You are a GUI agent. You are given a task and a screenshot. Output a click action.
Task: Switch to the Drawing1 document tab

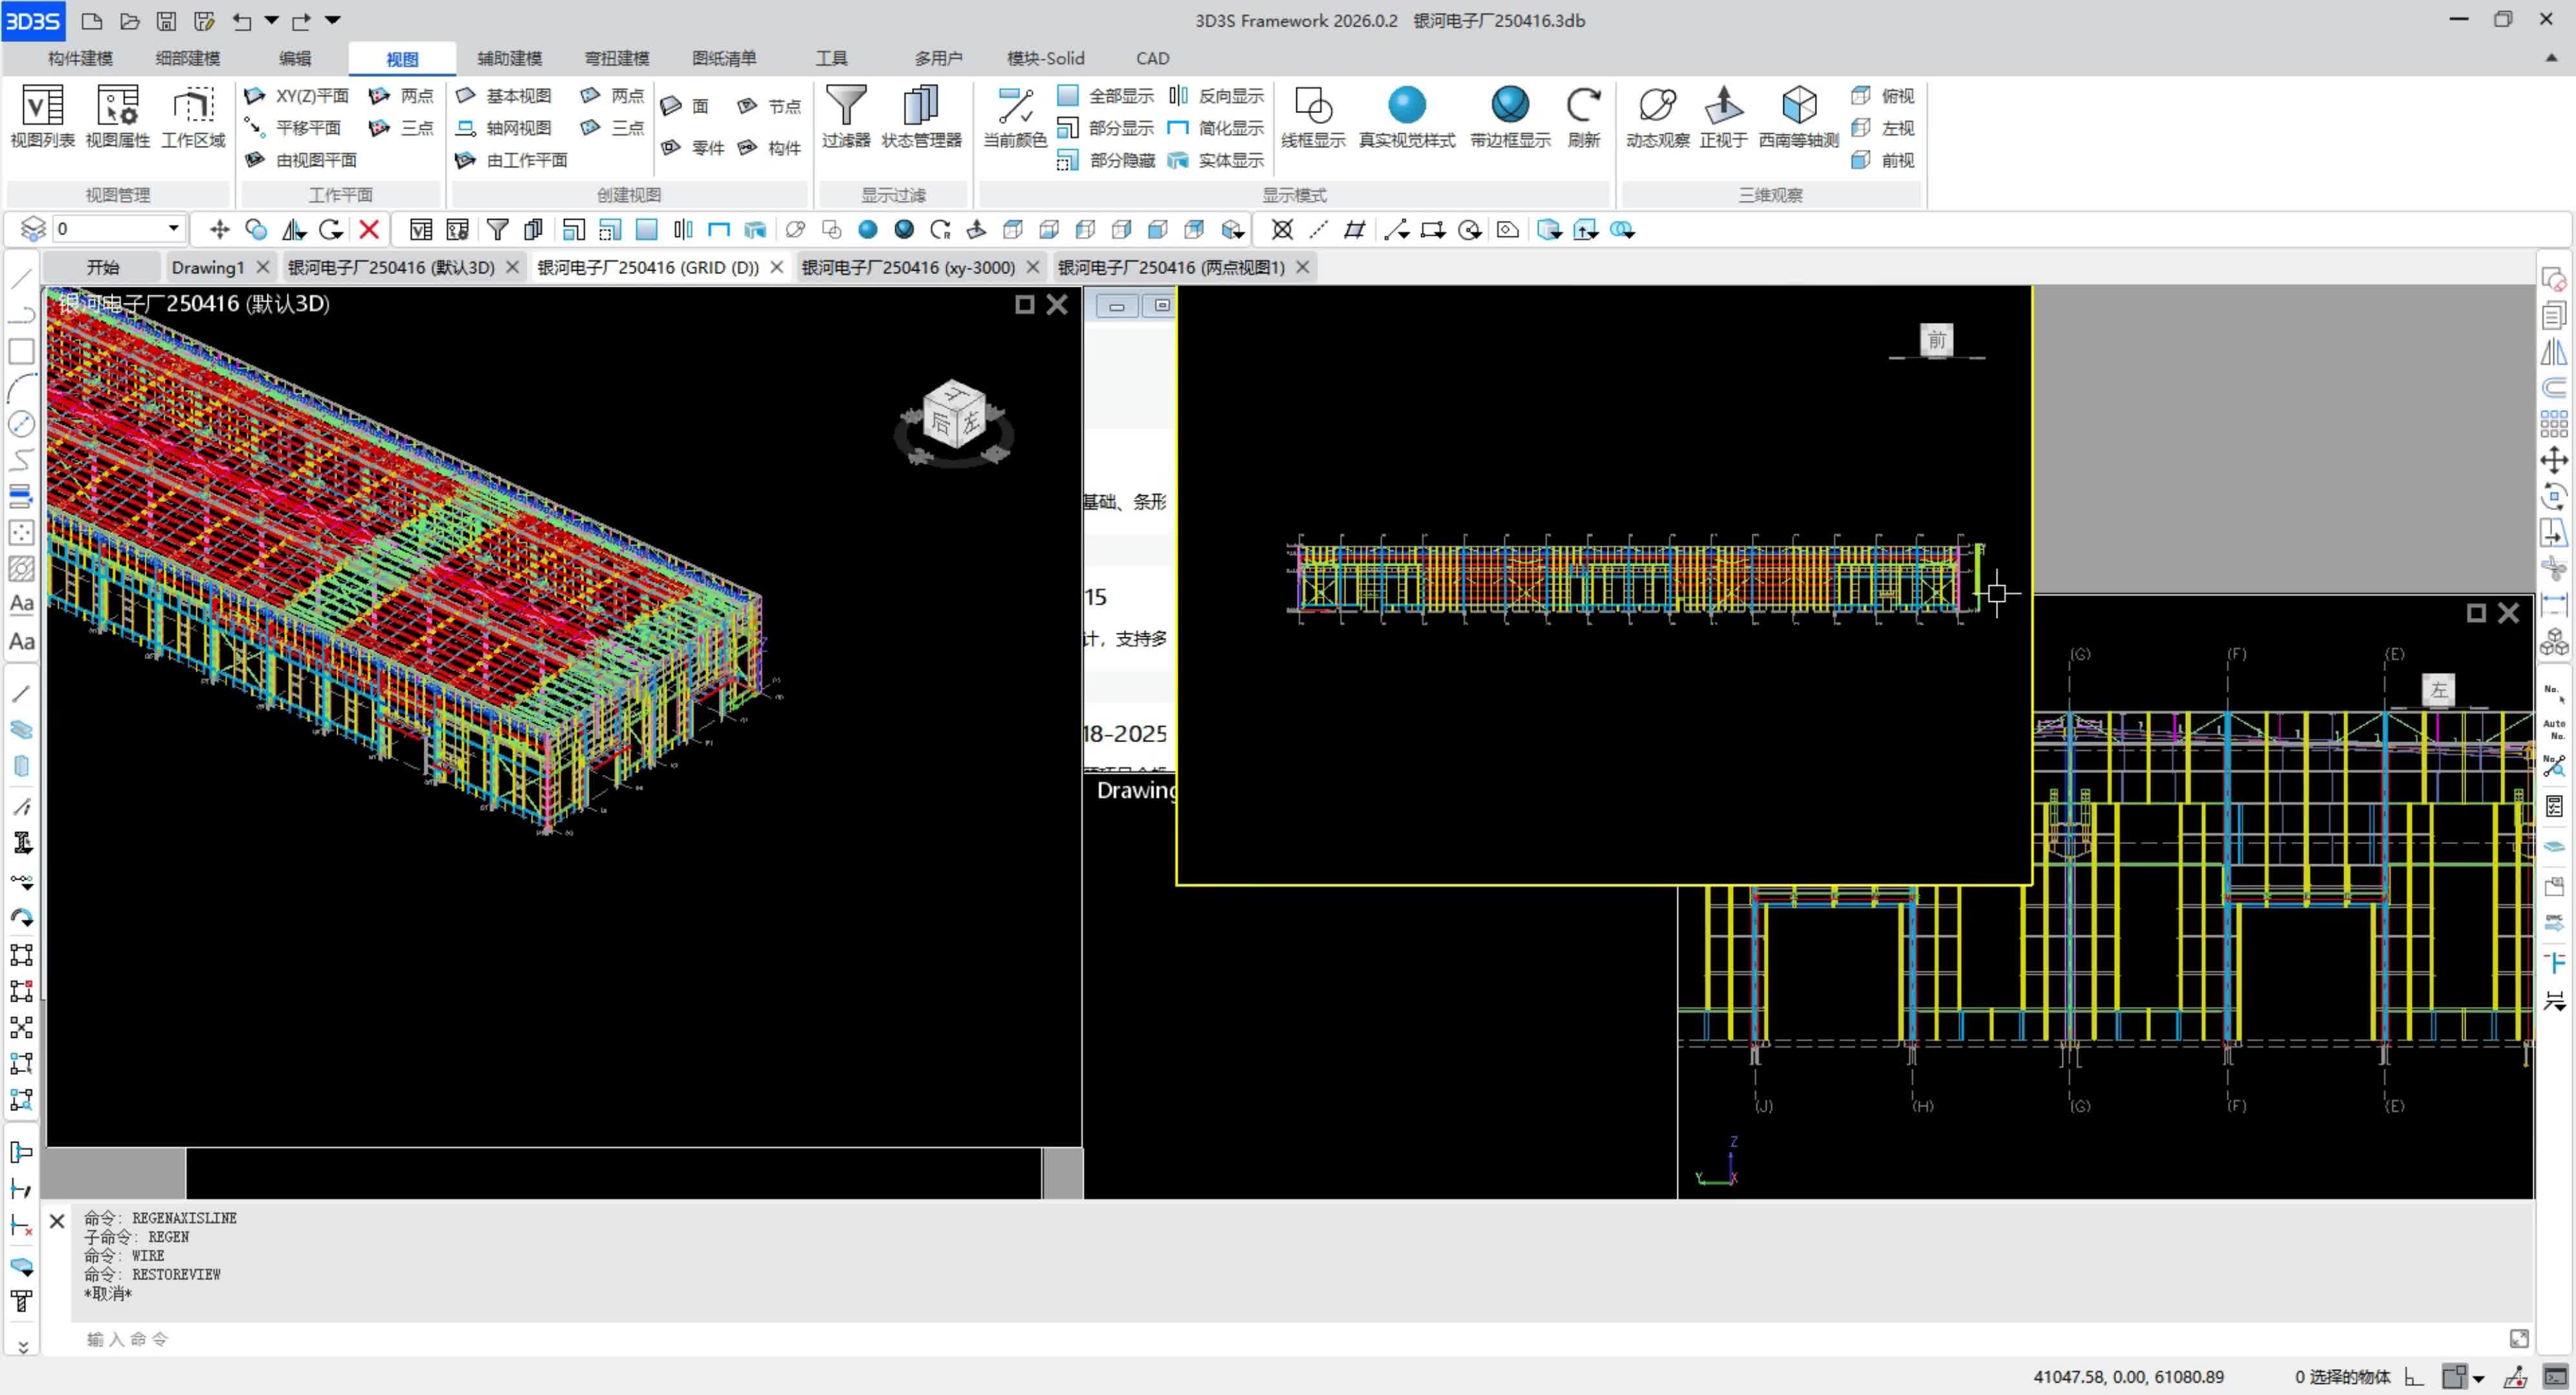point(207,267)
